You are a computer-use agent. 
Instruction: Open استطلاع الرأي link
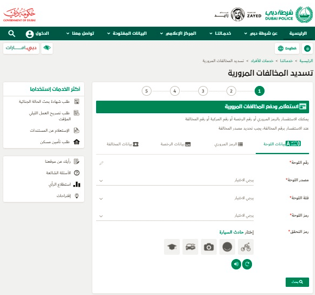pyautogui.click(x=59, y=185)
